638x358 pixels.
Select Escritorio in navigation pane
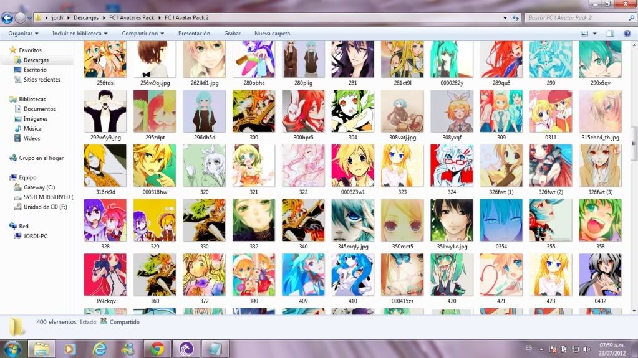tap(35, 70)
